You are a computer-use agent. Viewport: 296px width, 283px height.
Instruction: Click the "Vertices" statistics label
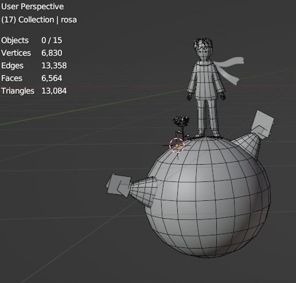(x=16, y=53)
